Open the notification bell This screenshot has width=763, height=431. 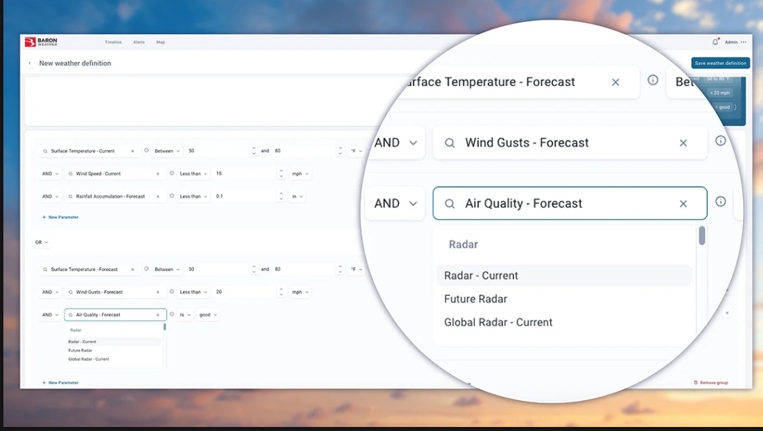click(715, 41)
